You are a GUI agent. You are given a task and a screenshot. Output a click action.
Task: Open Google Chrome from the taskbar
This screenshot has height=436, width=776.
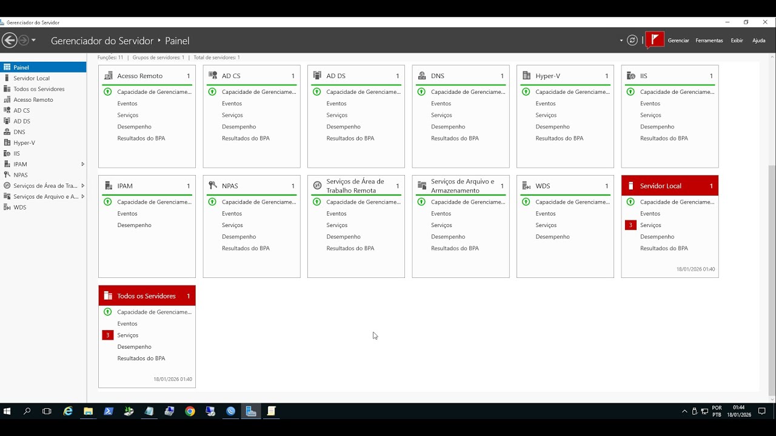(x=190, y=411)
